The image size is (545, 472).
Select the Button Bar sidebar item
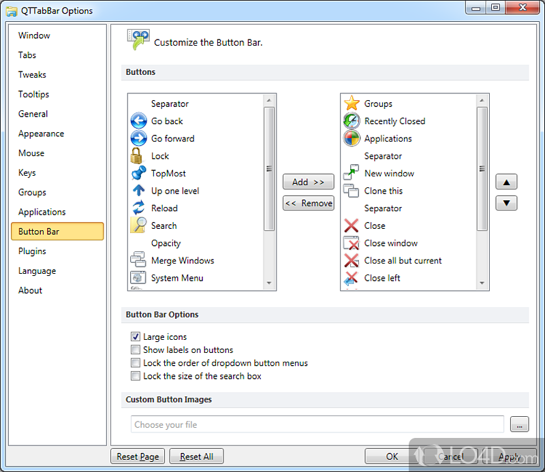click(57, 232)
